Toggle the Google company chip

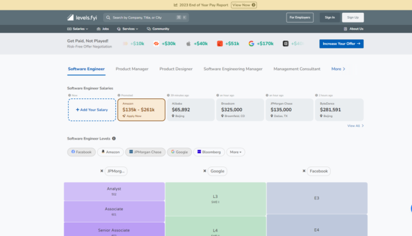tap(180, 152)
